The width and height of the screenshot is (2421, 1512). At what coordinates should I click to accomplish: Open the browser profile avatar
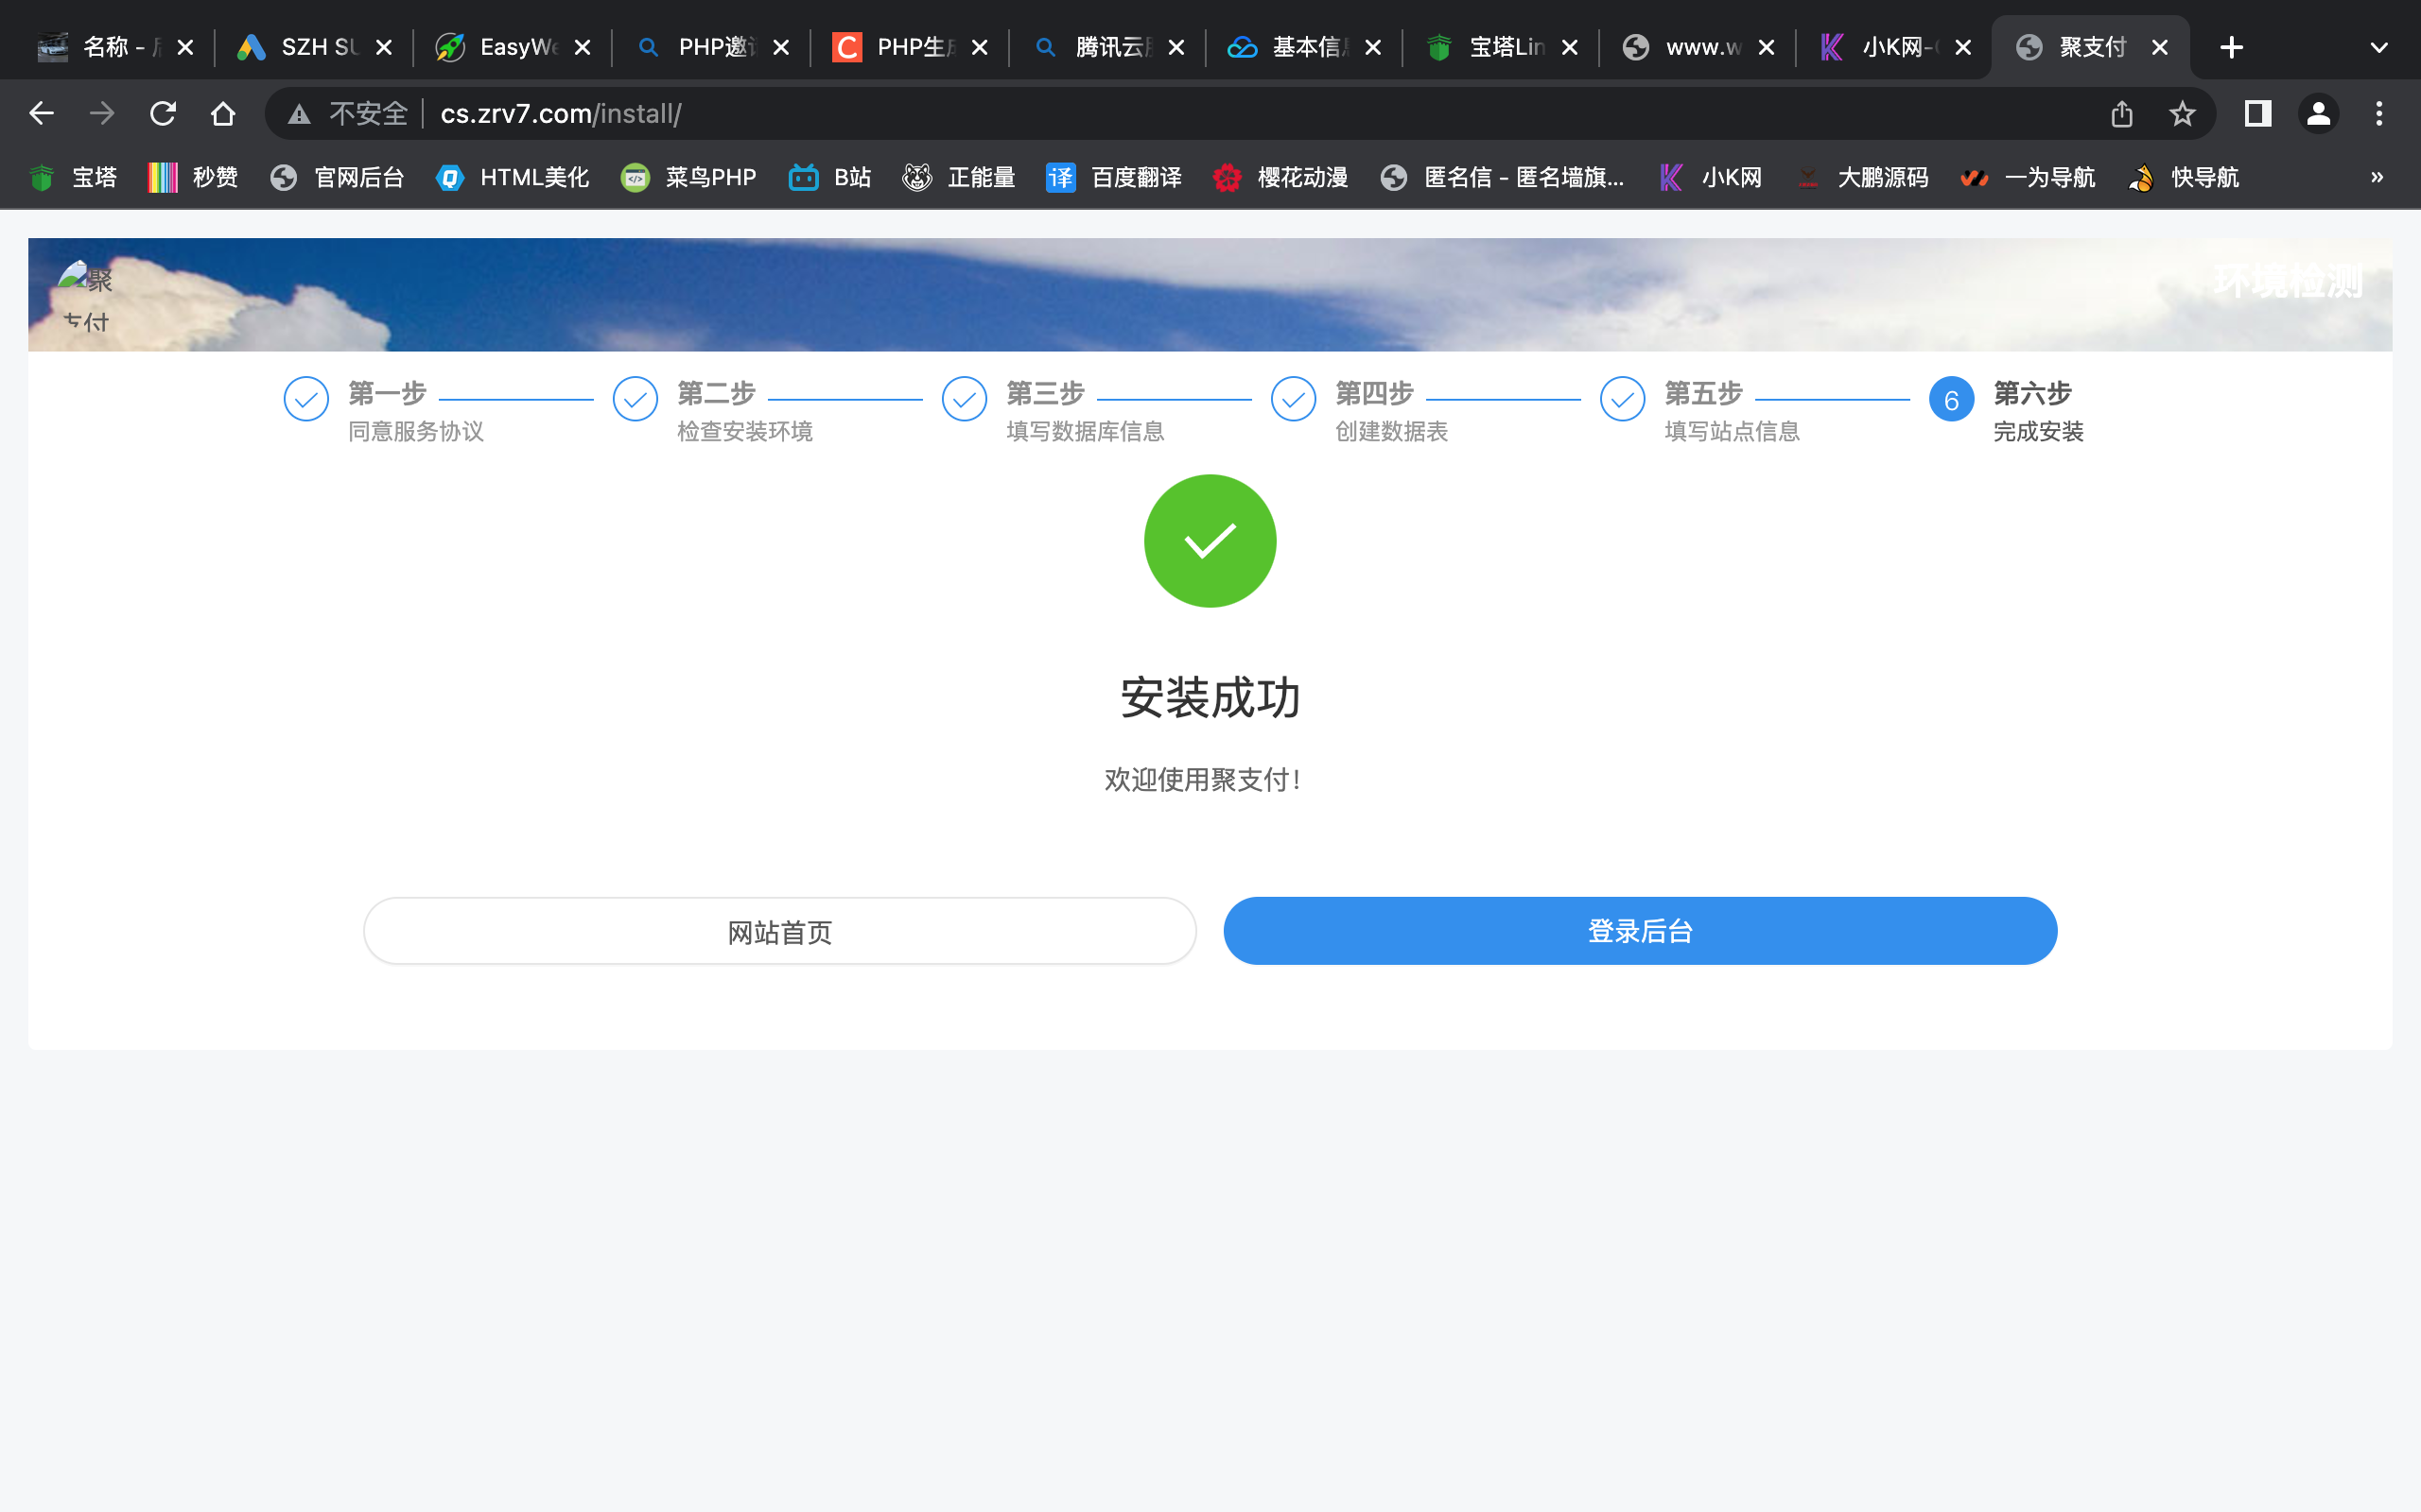pos(2319,113)
